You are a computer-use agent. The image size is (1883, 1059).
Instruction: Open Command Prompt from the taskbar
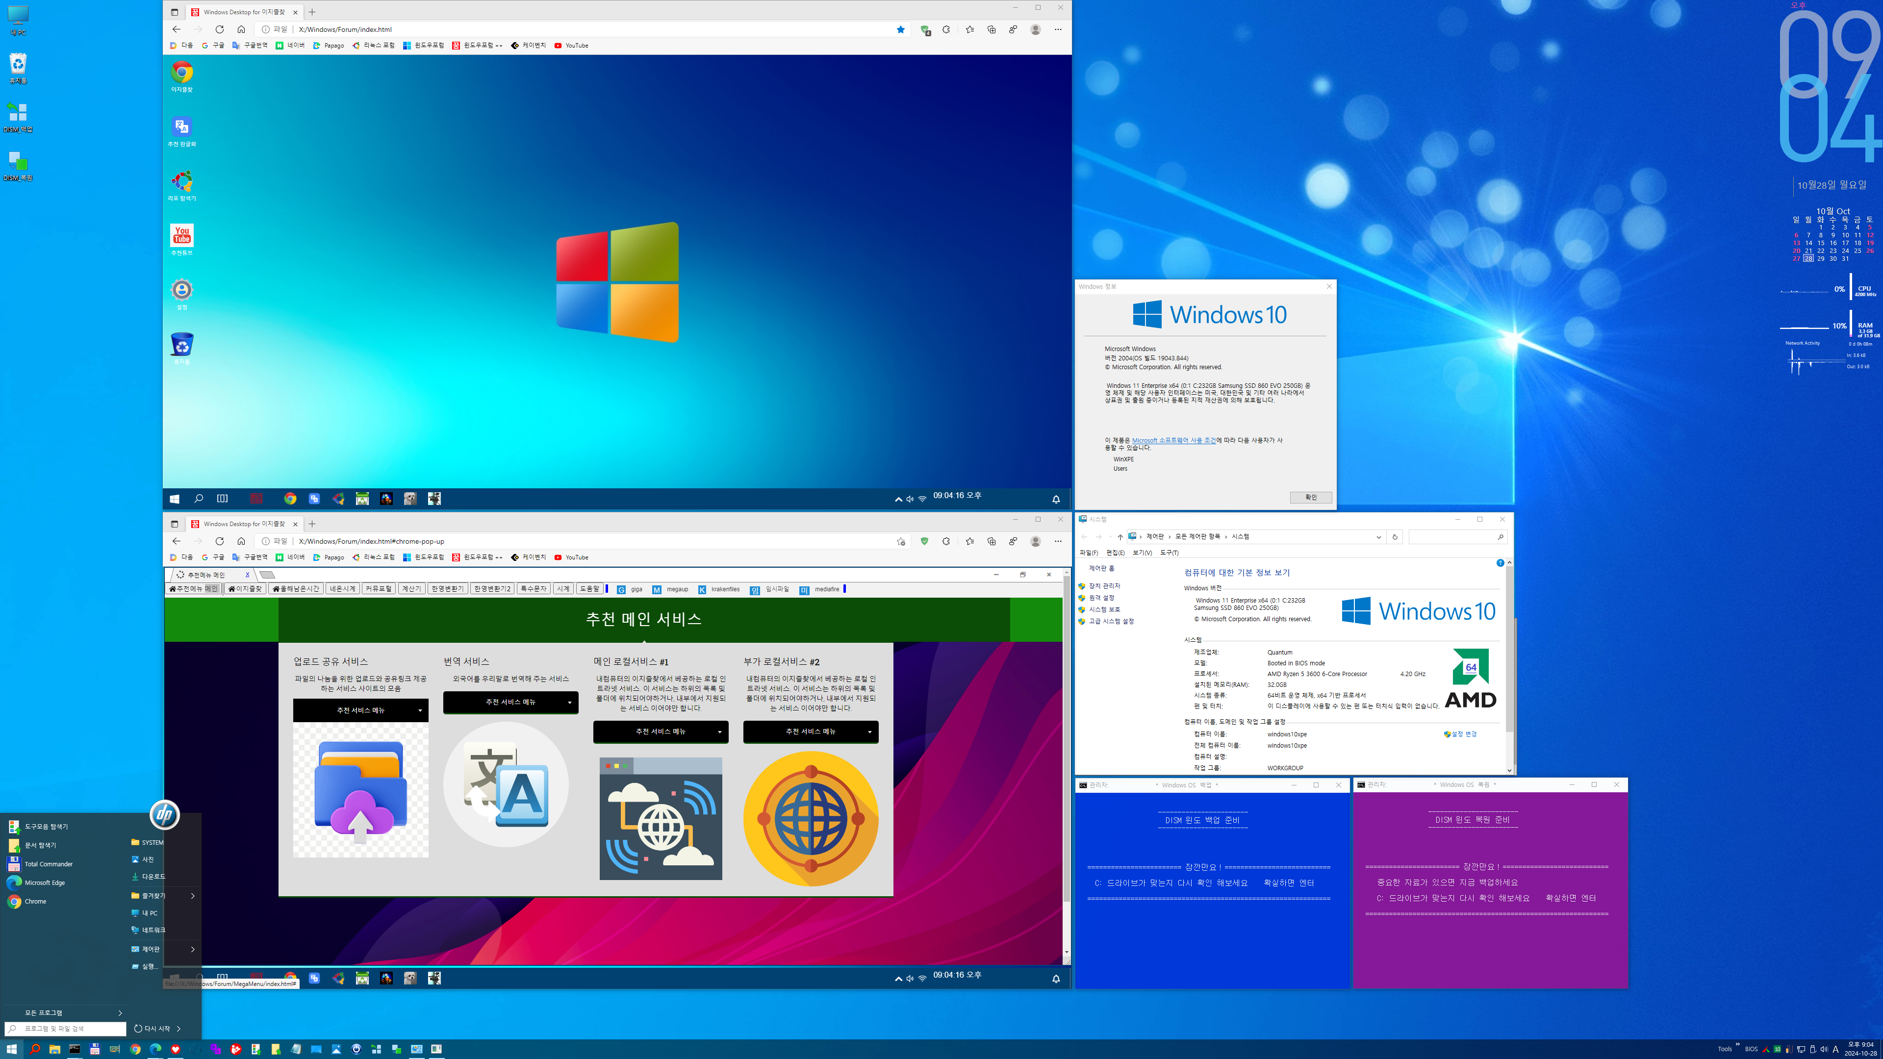coord(75,1049)
